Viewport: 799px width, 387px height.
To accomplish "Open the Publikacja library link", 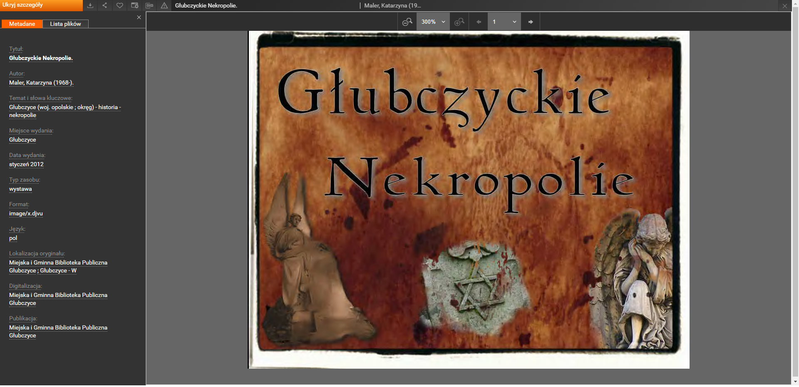I will pos(58,332).
